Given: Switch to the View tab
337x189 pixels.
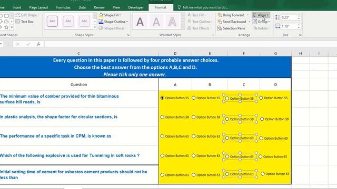Looking at the screenshot, I should tap(116, 7).
